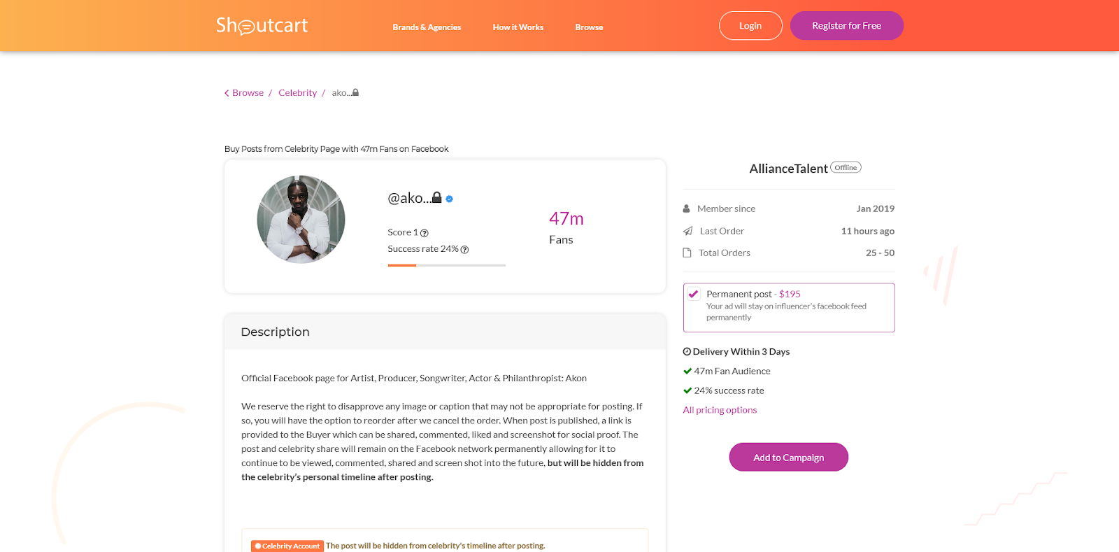Click Add to Campaign button
This screenshot has width=1119, height=552.
click(788, 458)
